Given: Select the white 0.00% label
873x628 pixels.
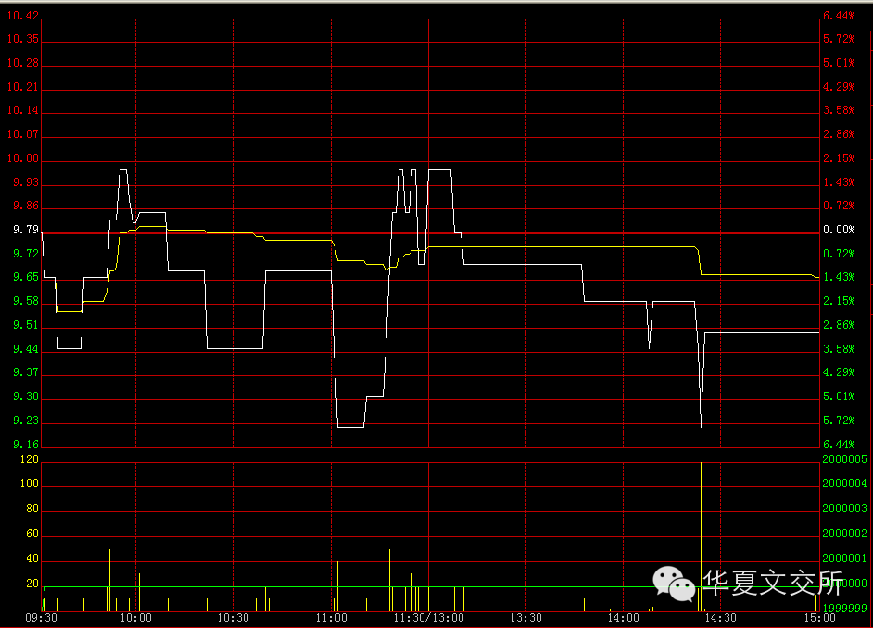Looking at the screenshot, I should pyautogui.click(x=839, y=230).
